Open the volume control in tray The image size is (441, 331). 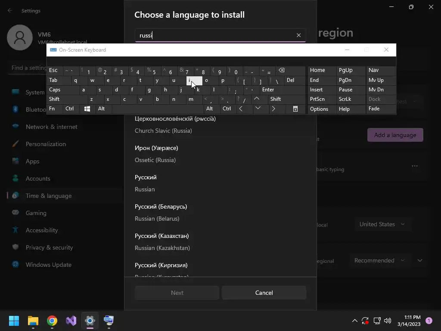click(x=388, y=321)
